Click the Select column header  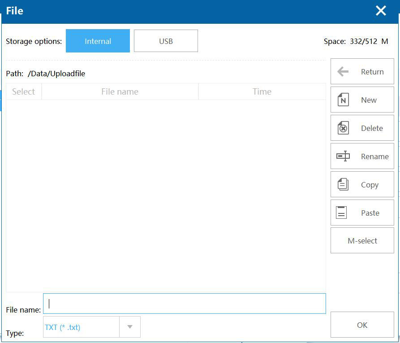(23, 91)
